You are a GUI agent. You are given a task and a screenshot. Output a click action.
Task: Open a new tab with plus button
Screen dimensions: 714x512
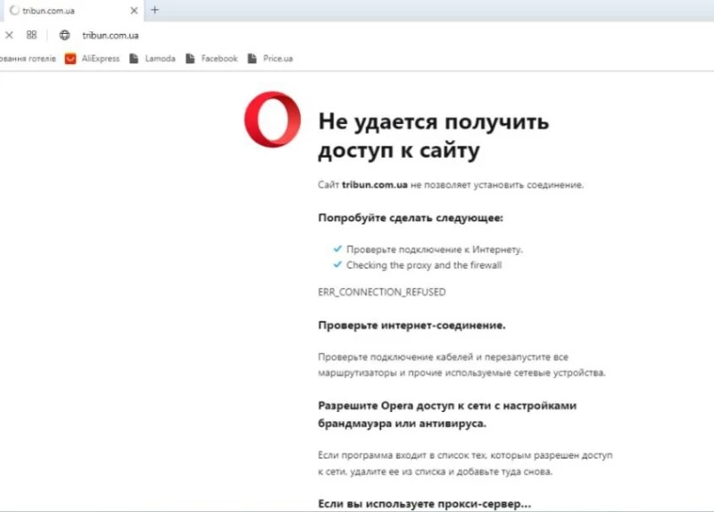[154, 10]
